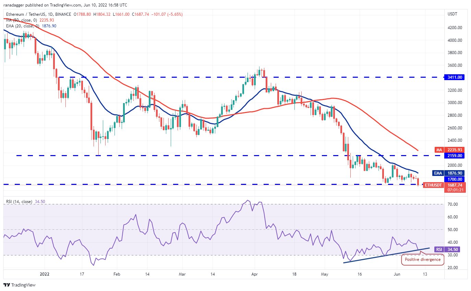Click the 07:01:21 candle countdown timer
Screen dimensions: 471x291
pyautogui.click(x=456, y=190)
